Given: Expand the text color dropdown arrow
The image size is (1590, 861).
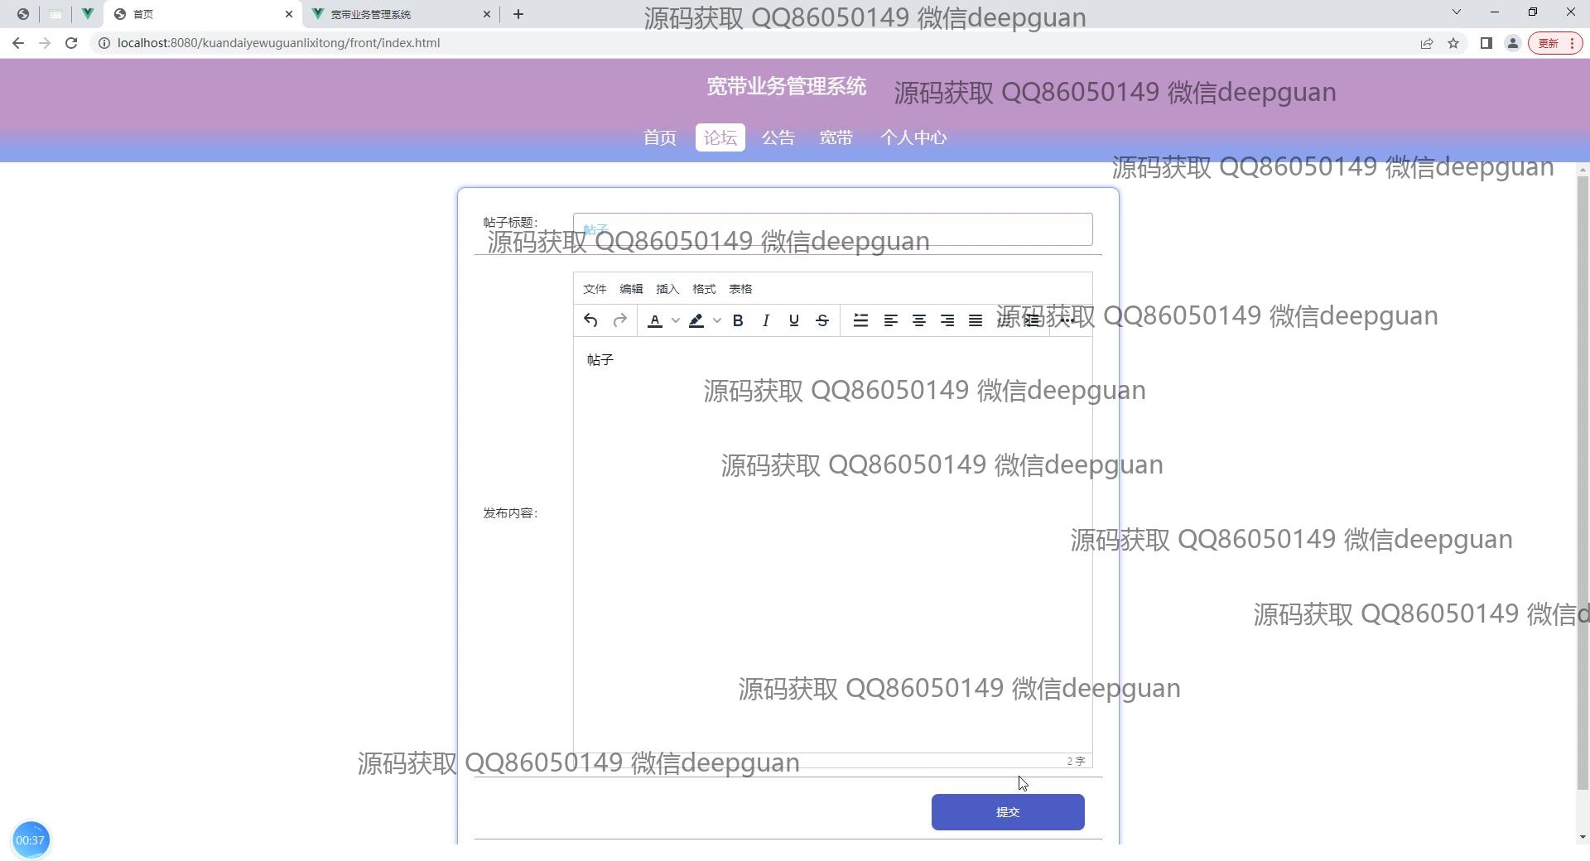Looking at the screenshot, I should click(676, 320).
